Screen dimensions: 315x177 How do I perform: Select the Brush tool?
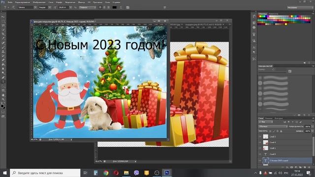(3, 47)
